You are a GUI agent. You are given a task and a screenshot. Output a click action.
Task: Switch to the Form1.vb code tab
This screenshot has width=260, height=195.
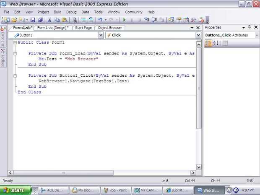(22, 28)
